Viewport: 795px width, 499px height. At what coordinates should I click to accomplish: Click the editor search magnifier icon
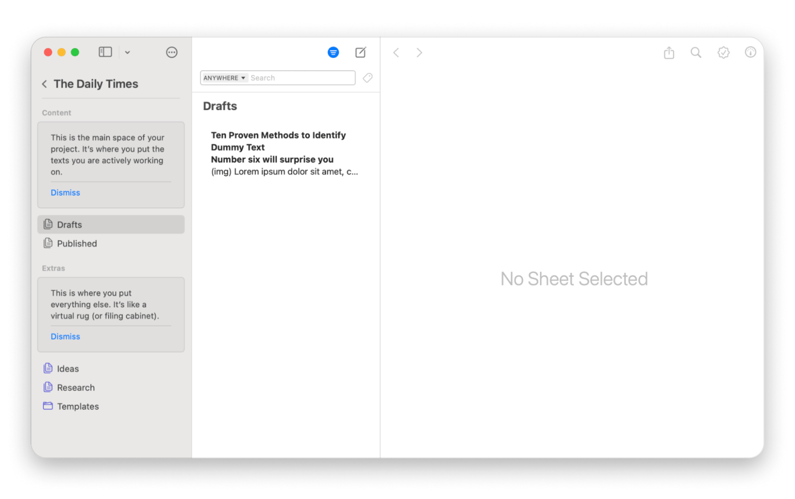click(x=696, y=53)
